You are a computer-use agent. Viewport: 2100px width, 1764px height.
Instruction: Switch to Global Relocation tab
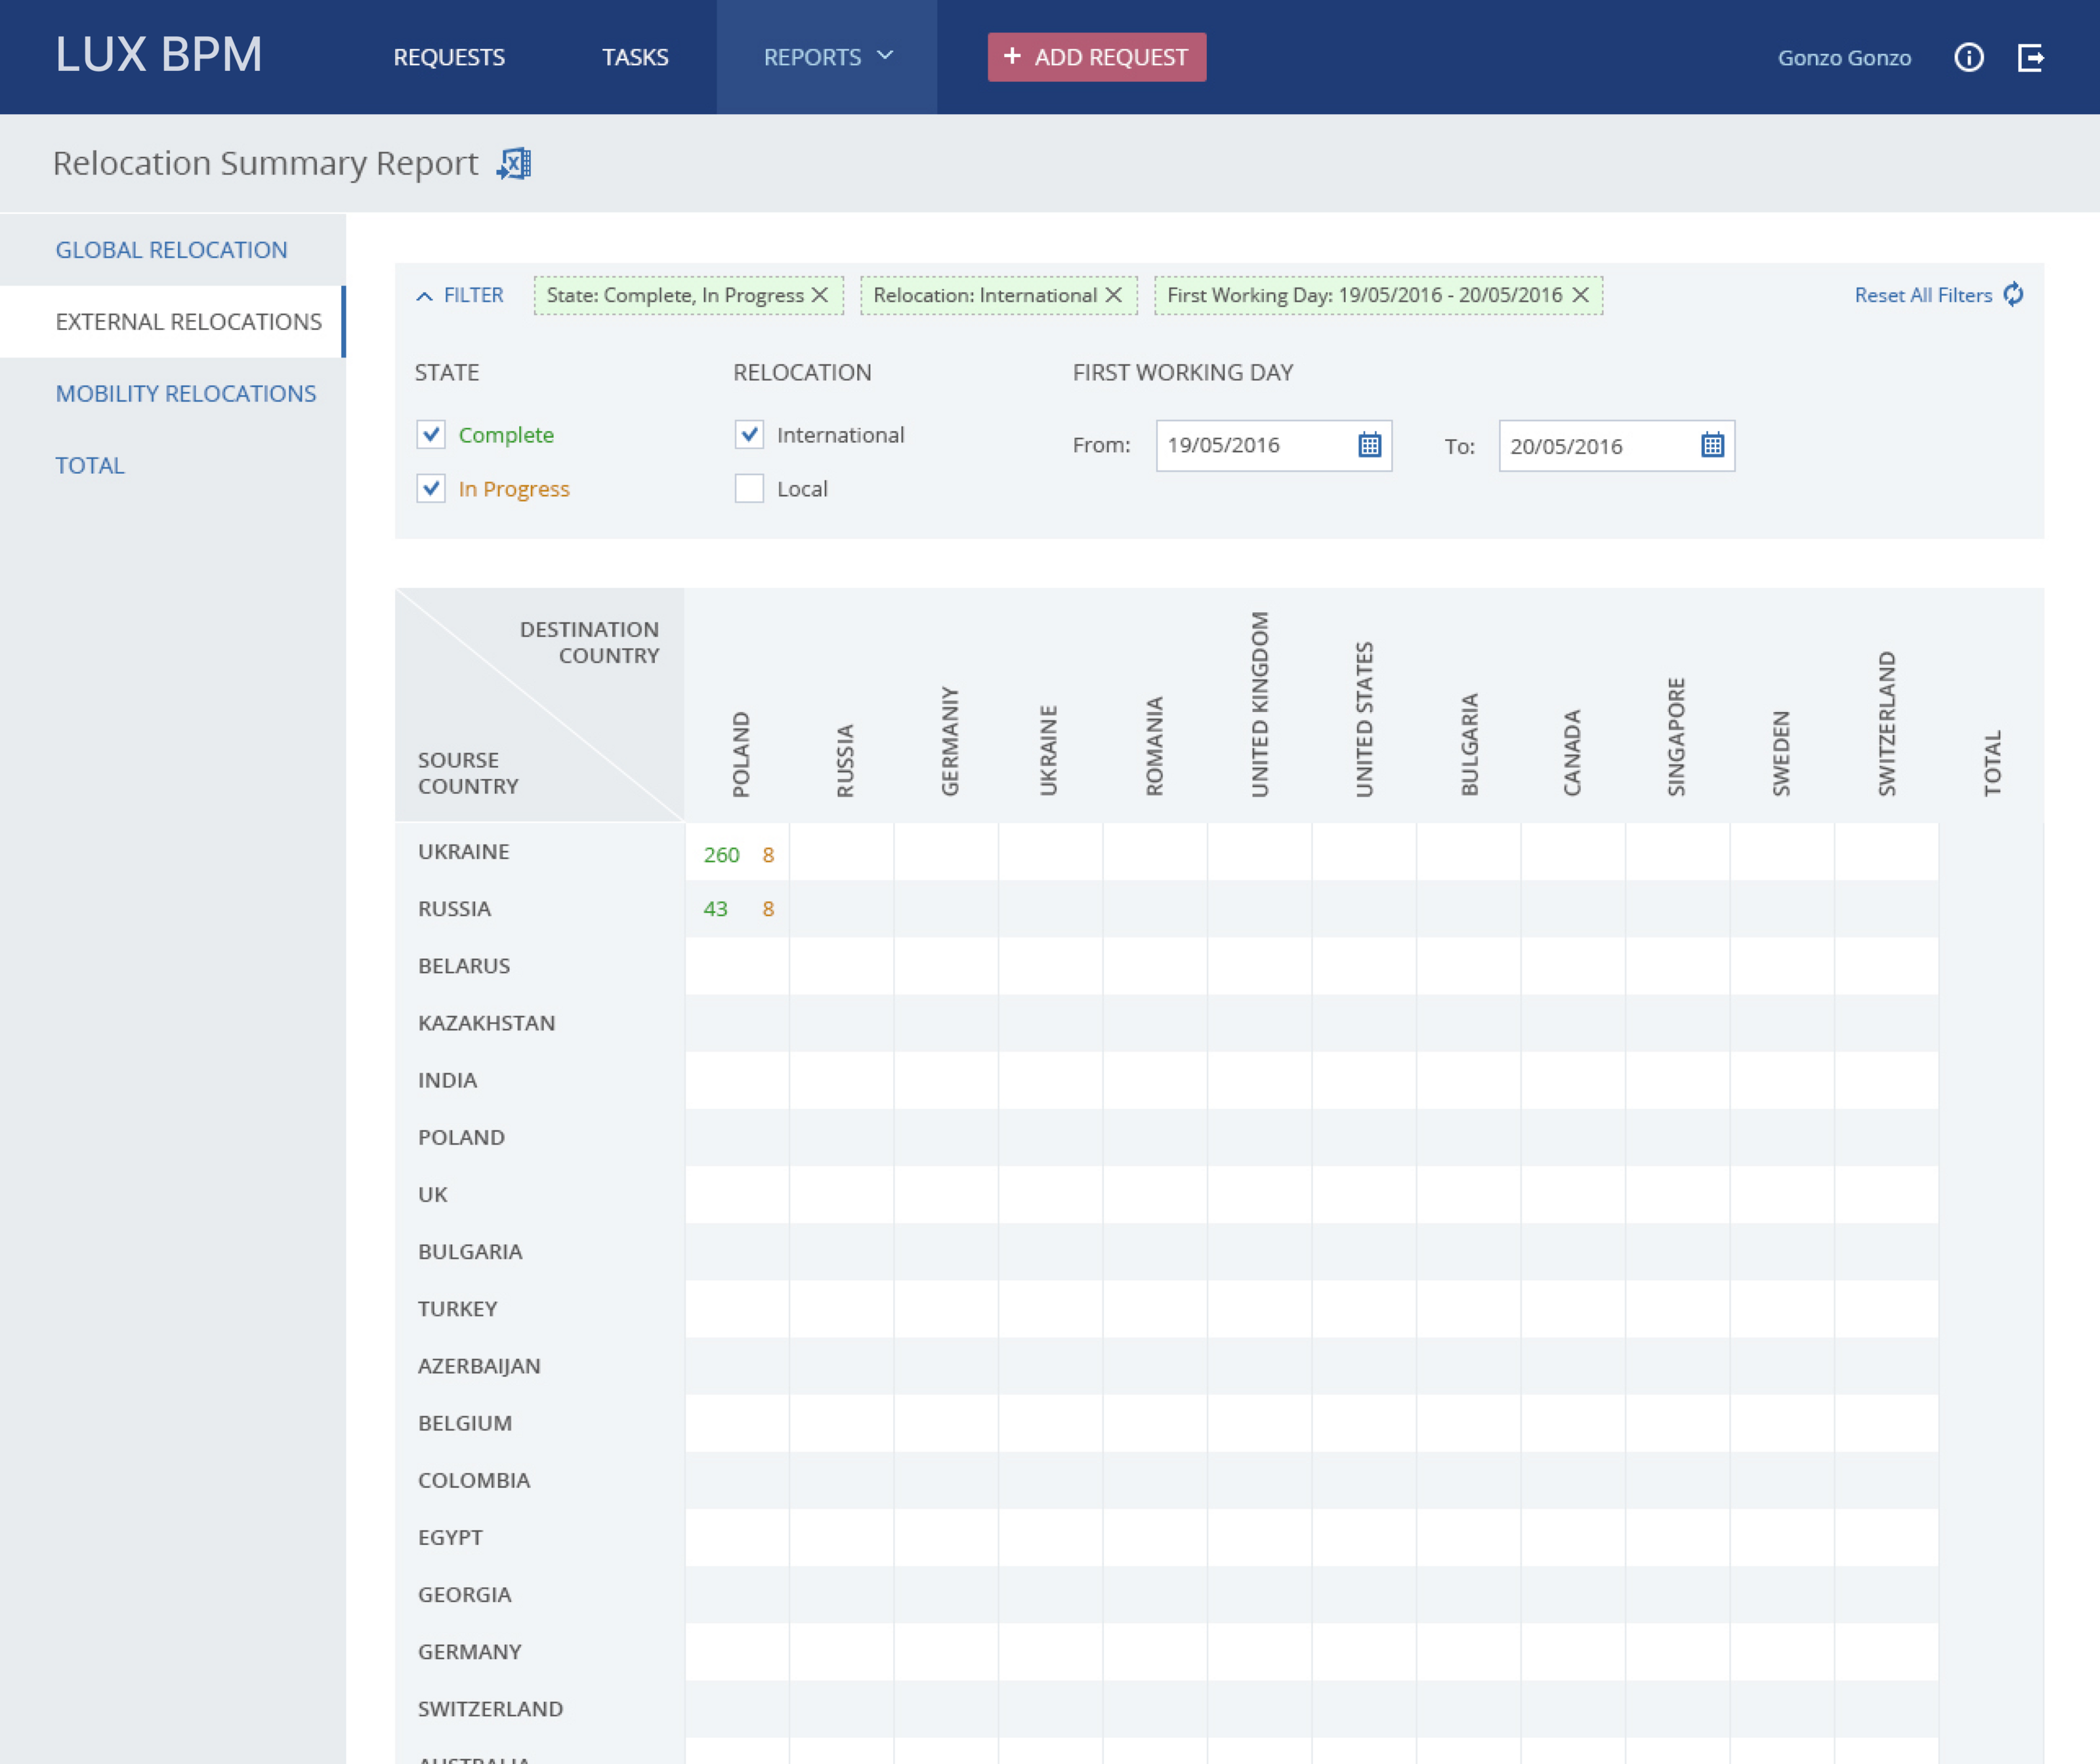(171, 250)
